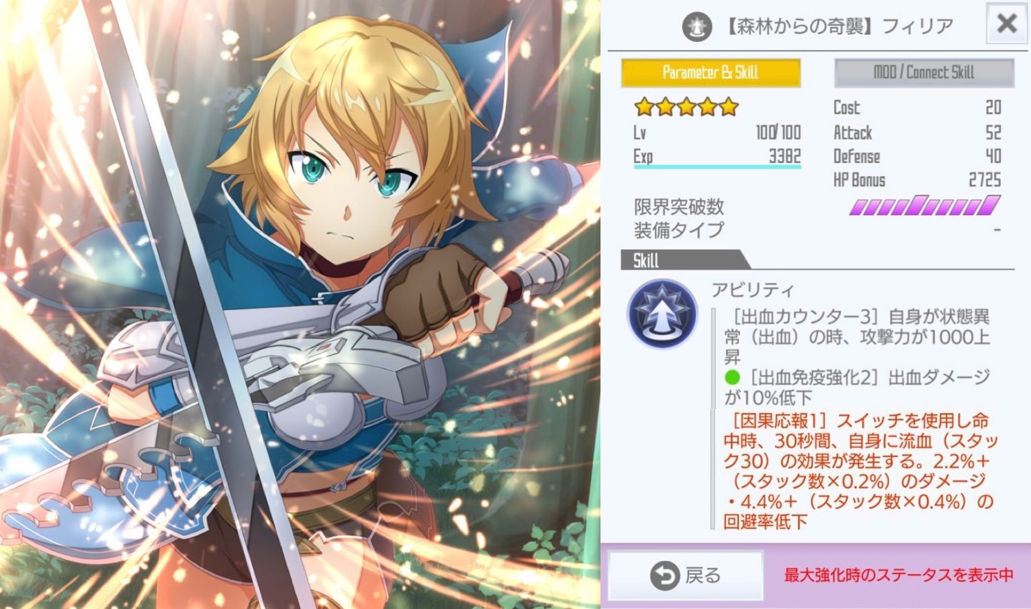This screenshot has width=1031, height=609.
Task: Click the purple limit break gauge
Action: 924,206
